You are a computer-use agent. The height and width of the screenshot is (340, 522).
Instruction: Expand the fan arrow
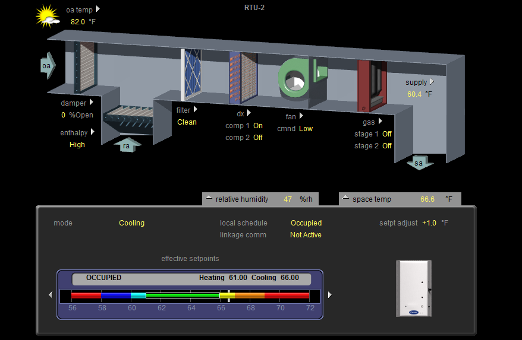tap(301, 116)
